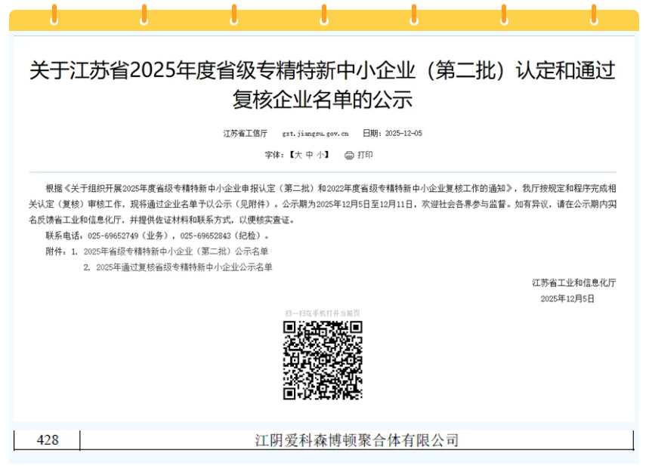Screen dimensions: 646x469
Task: Click the printer icon
Action: coord(349,156)
